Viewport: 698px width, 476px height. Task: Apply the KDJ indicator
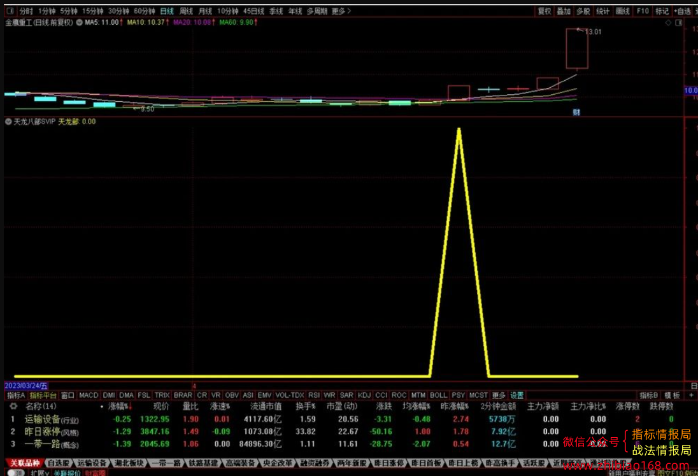[x=364, y=395]
